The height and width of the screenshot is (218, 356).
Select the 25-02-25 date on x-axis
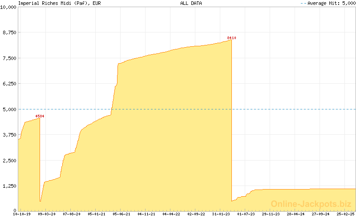tap(345, 214)
